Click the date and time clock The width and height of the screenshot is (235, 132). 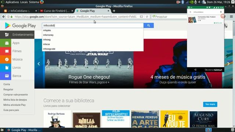(218, 2)
